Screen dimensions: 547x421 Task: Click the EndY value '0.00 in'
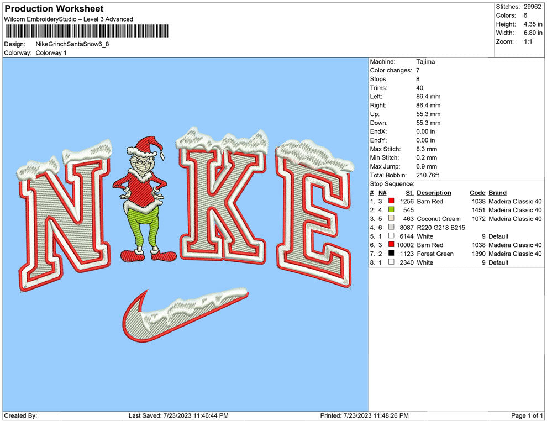pyautogui.click(x=425, y=140)
